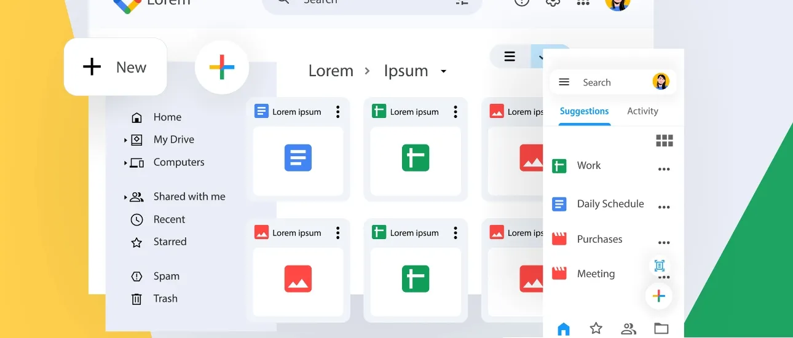Select the Starred tab in the mobile bottom bar
Screen dimensions: 793x338
click(x=596, y=328)
